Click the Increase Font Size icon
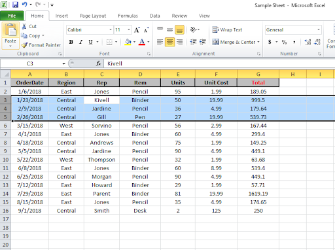 pos(137,30)
